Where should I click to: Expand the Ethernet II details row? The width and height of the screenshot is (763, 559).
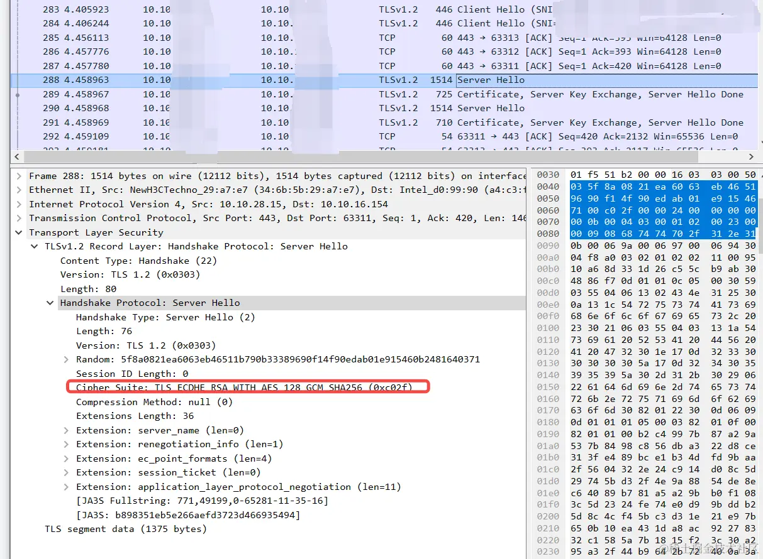[x=19, y=190]
